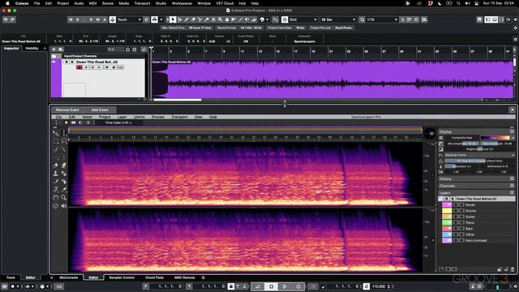Screen dimensions: 519x292
Task: Select SpectraLayers speaker playback tool
Action: click(x=64, y=205)
